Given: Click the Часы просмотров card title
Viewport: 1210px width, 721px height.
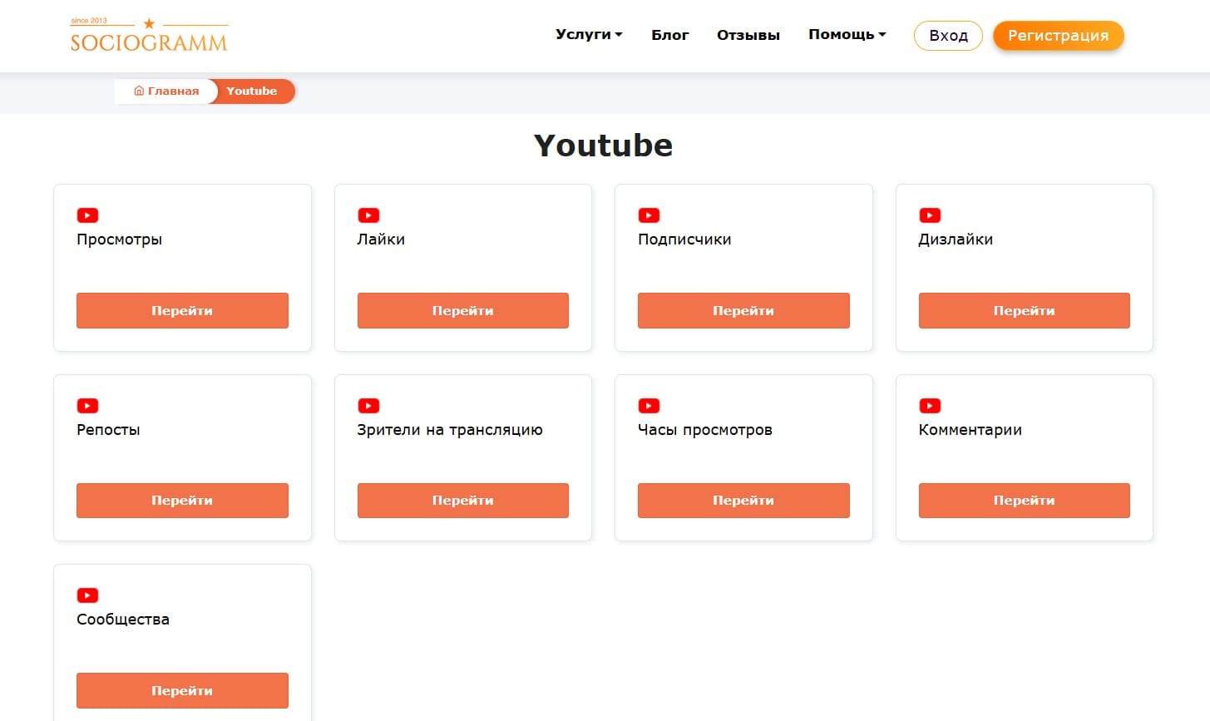Looking at the screenshot, I should [x=705, y=430].
